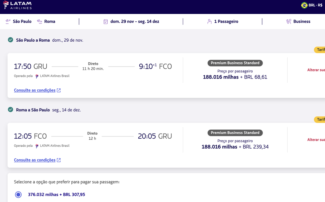Click external link icon on outbound conditions
Image resolution: width=325 pixels, height=202 pixels.
pos(59,90)
